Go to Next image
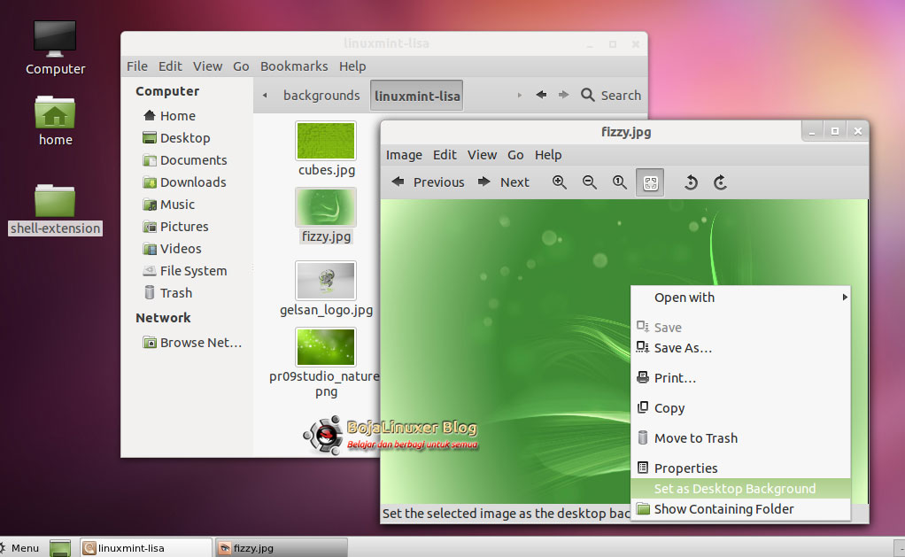 coord(503,182)
